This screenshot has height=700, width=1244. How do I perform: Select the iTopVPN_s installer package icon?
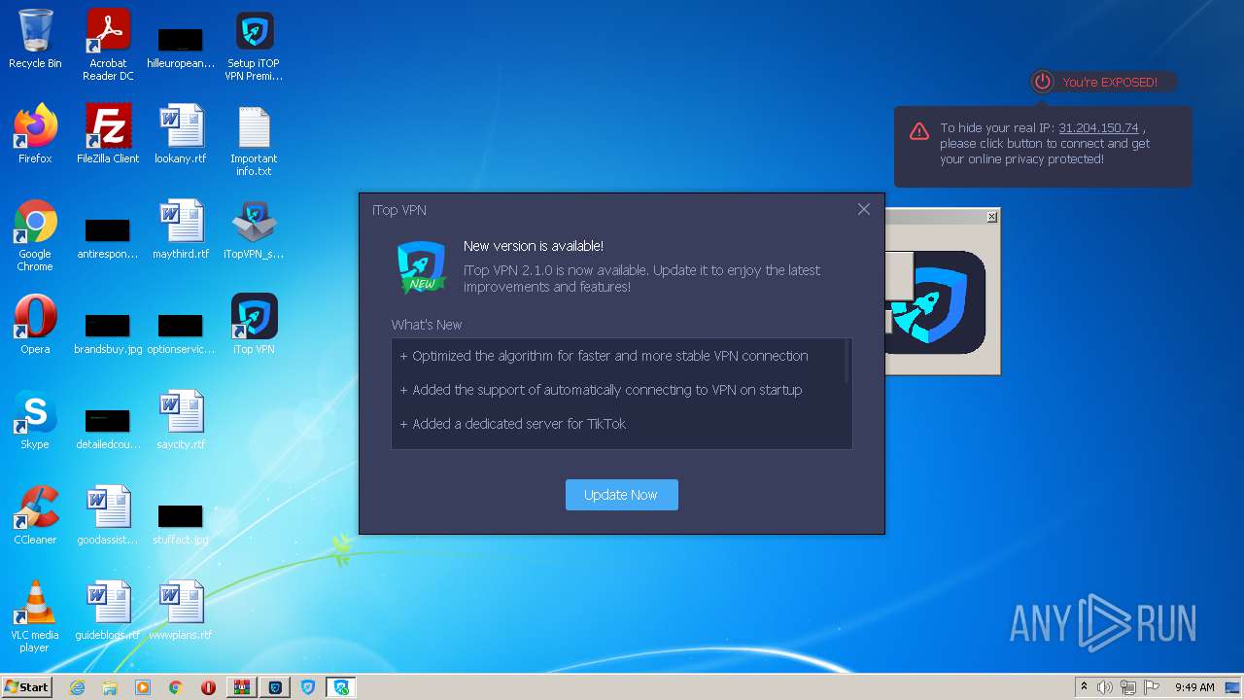254,229
